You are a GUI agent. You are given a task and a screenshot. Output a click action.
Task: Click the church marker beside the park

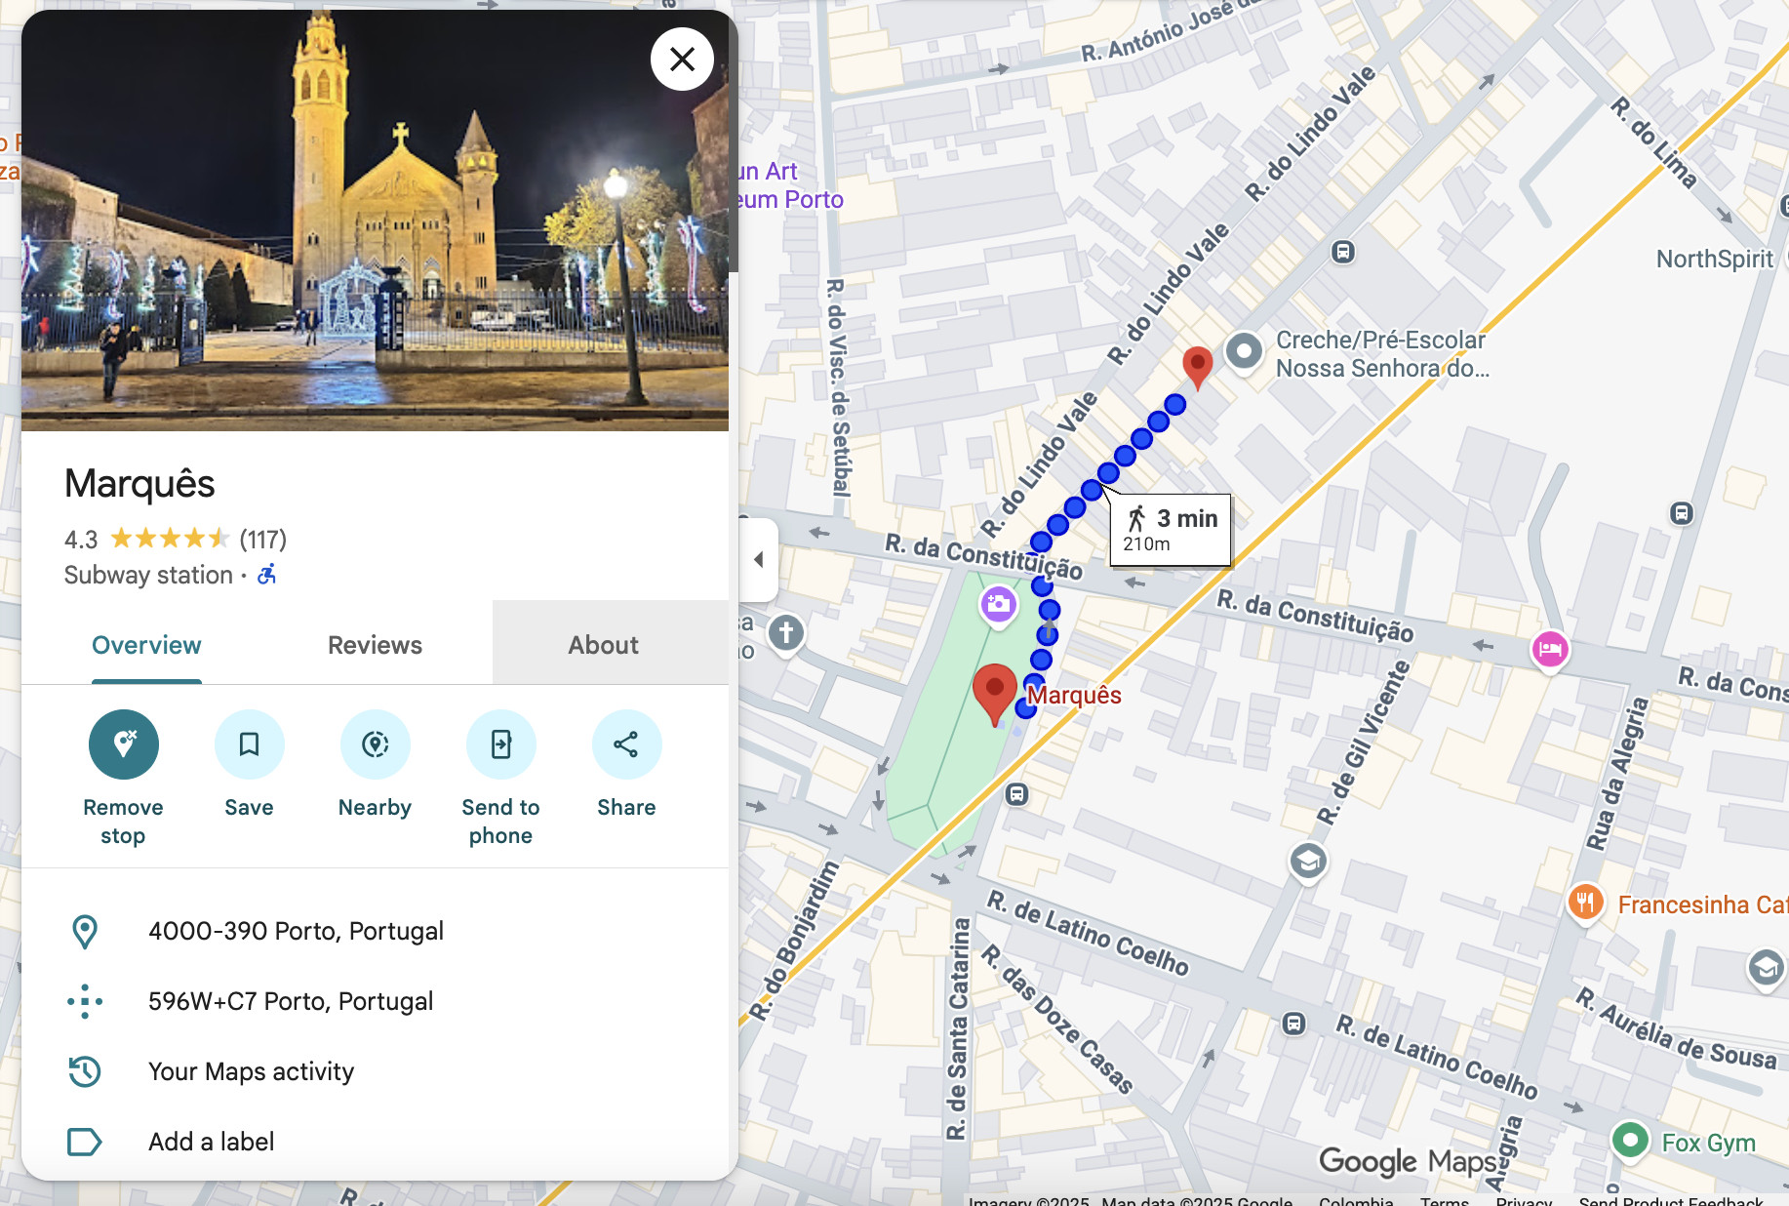point(786,632)
